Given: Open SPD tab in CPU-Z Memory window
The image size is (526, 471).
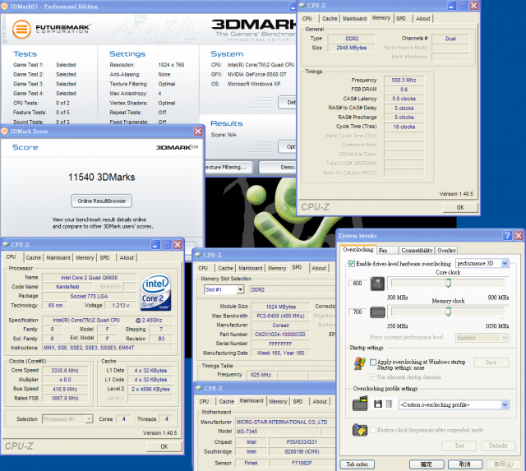Looking at the screenshot, I should coord(401,18).
